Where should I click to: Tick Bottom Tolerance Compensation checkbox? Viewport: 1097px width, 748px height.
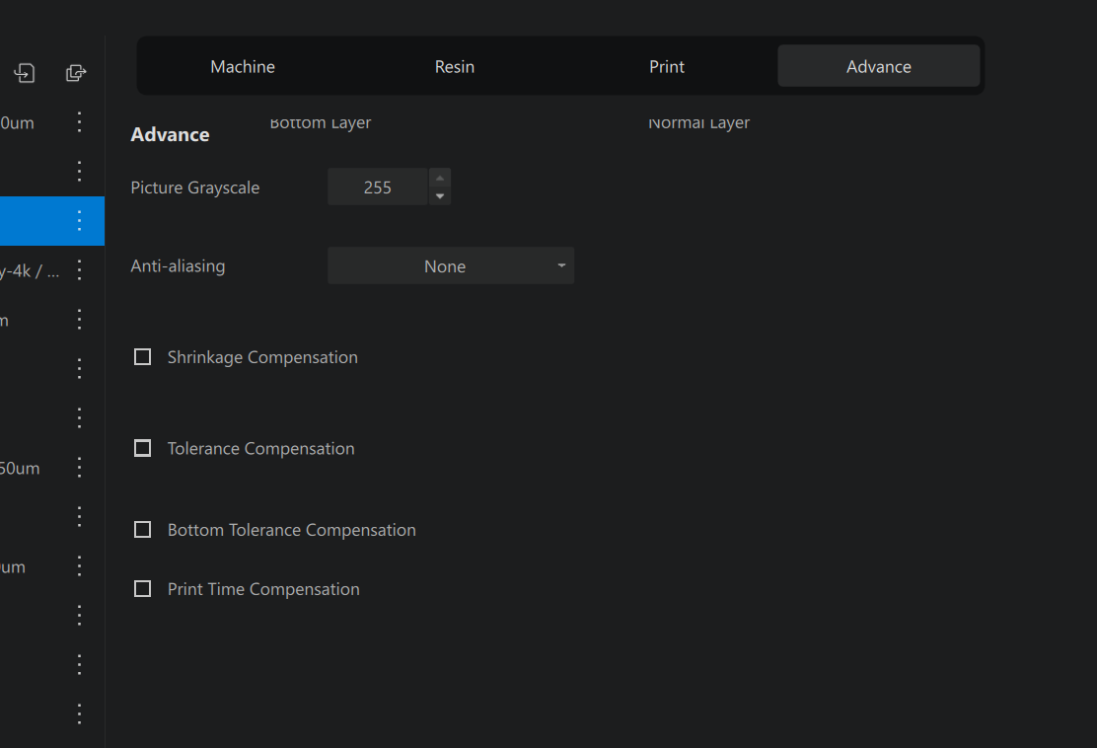(x=143, y=530)
